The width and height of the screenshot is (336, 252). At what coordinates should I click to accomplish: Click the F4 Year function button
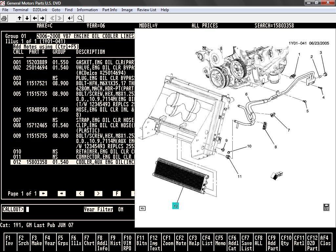pos(50,243)
